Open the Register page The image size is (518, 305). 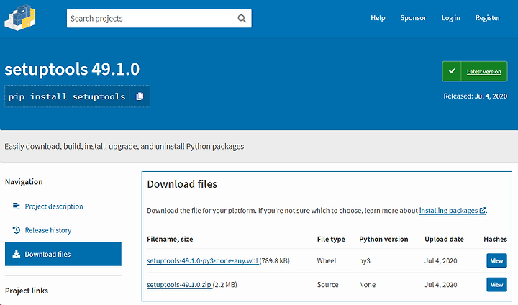click(x=488, y=18)
